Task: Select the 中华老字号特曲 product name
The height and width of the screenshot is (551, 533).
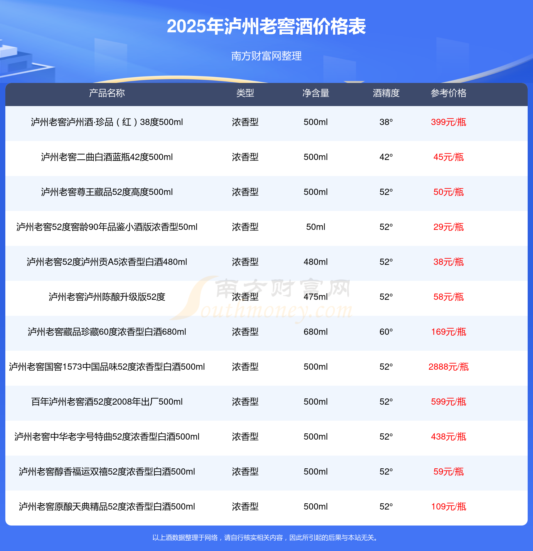Action: [107, 437]
